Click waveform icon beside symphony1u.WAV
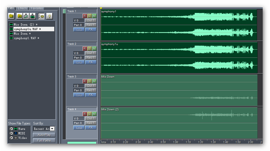 (11, 29)
